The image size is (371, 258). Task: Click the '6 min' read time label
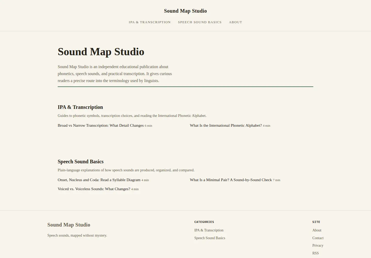click(x=148, y=126)
